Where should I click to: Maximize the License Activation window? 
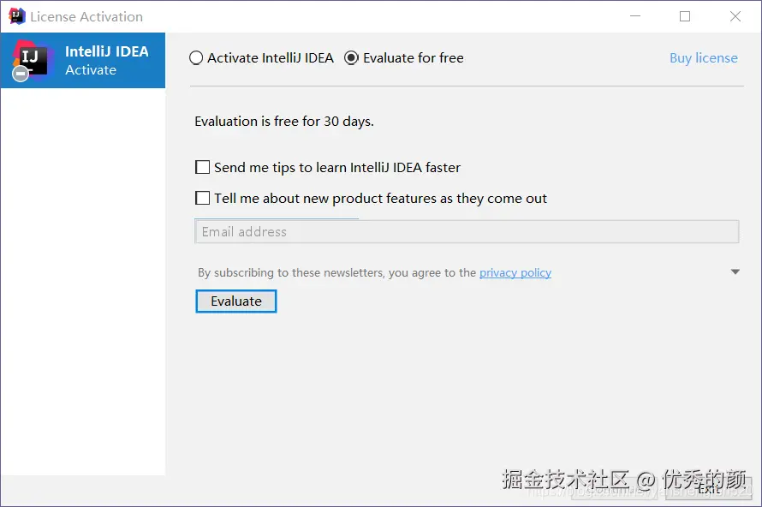tap(685, 16)
